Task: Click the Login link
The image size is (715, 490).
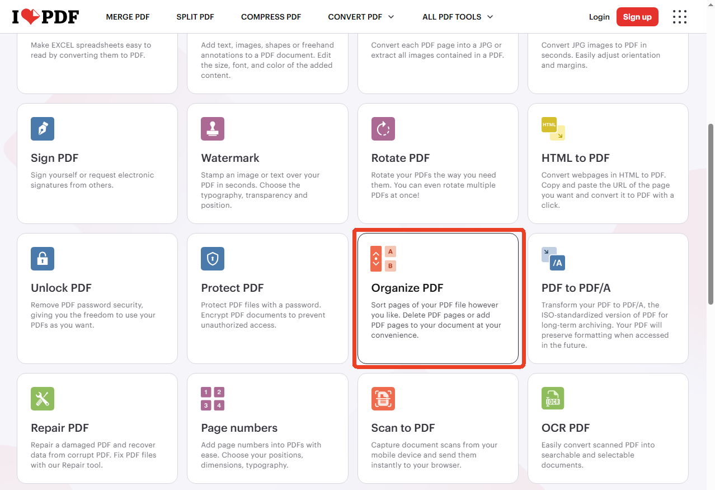Action: (599, 17)
